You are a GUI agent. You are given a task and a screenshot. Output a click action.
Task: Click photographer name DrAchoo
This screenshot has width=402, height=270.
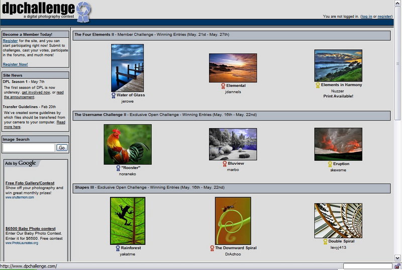(x=233, y=254)
